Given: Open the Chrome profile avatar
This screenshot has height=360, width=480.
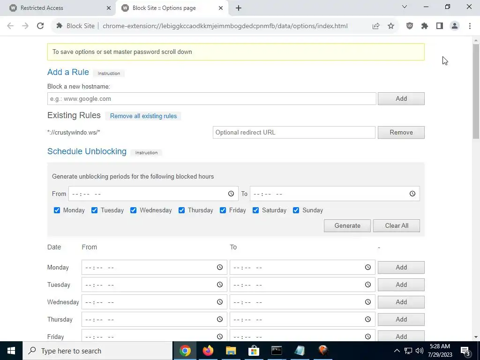Looking at the screenshot, I should pos(455,26).
